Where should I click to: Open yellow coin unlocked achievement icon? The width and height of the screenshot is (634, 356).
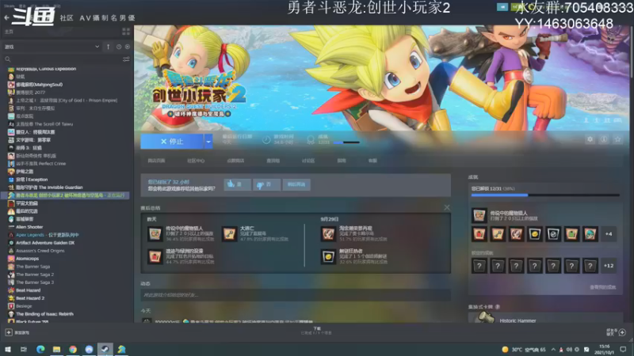tap(534, 234)
